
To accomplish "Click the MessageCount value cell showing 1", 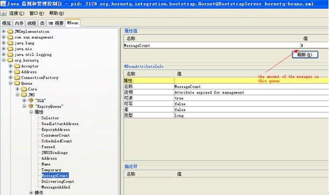I will click(x=314, y=46).
